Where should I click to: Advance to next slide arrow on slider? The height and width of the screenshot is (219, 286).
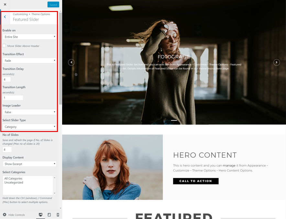[276, 62]
